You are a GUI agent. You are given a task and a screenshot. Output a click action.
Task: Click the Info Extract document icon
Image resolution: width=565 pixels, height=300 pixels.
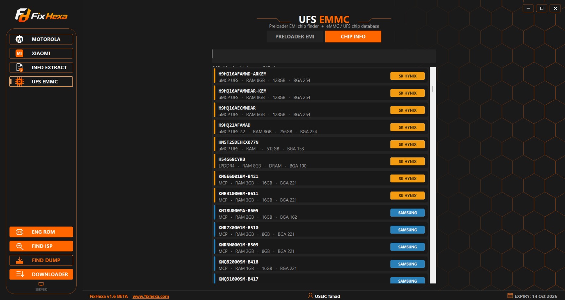[19, 67]
